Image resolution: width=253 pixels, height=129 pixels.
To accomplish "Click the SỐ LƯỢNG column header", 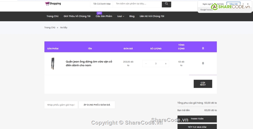I will pos(156,49).
